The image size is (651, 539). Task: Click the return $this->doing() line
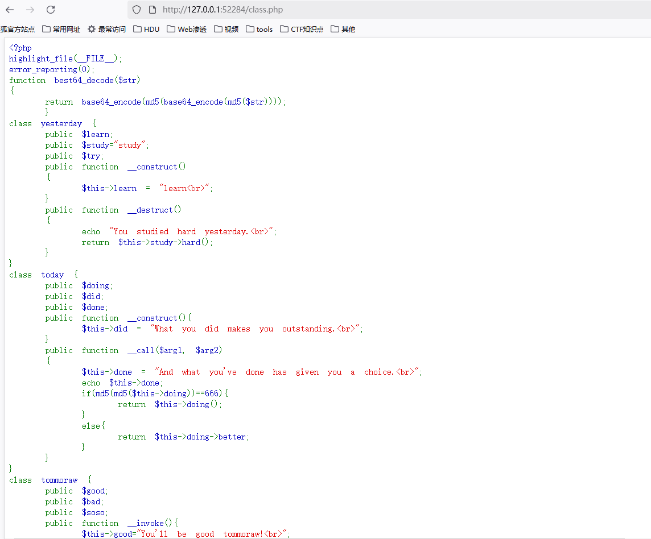[x=170, y=404]
